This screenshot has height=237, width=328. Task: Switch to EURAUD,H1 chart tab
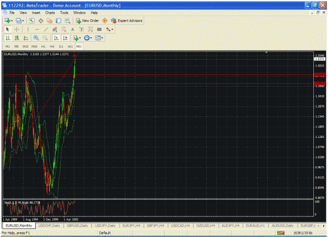pyautogui.click(x=255, y=225)
